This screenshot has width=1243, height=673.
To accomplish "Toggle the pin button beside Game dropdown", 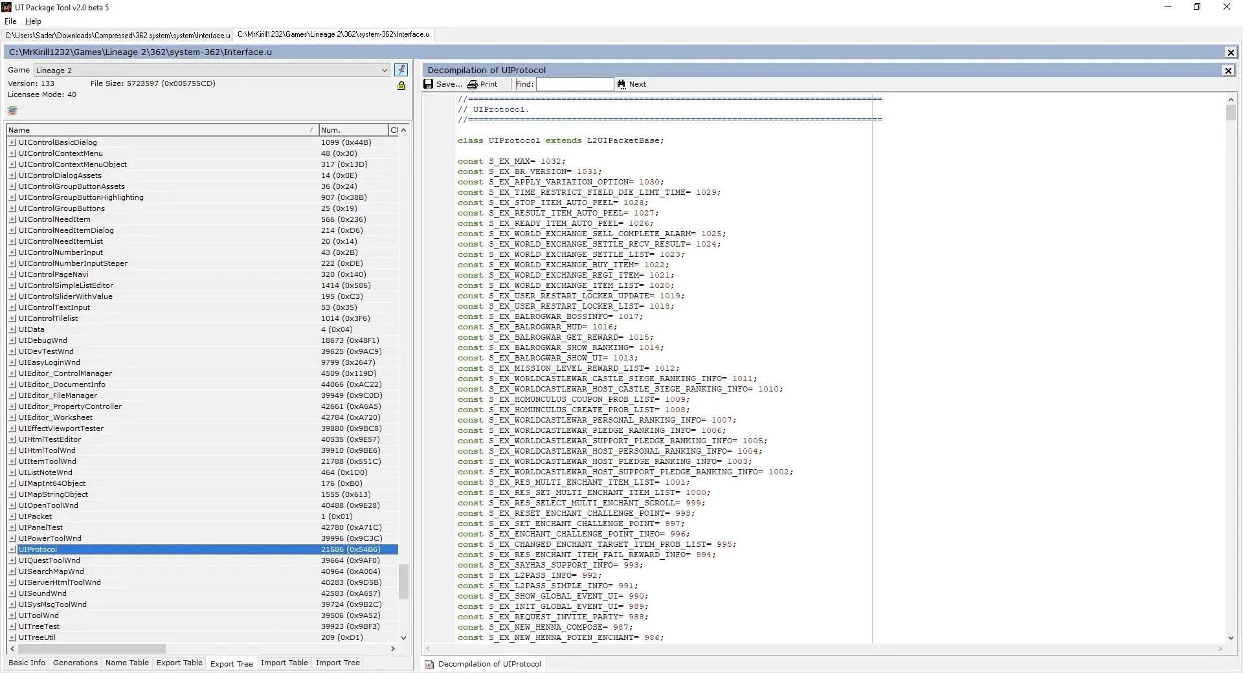I will [x=401, y=70].
